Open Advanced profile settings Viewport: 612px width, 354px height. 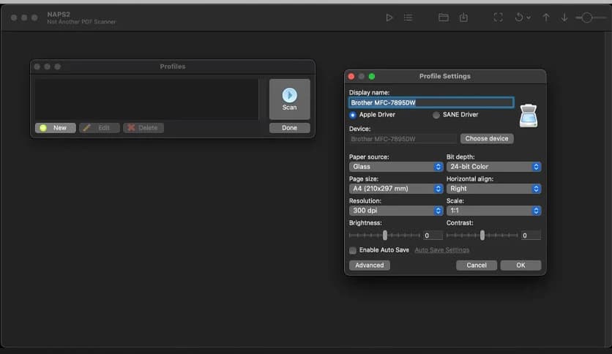pyautogui.click(x=369, y=265)
